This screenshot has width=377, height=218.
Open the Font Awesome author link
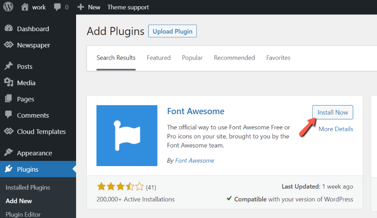click(195, 160)
